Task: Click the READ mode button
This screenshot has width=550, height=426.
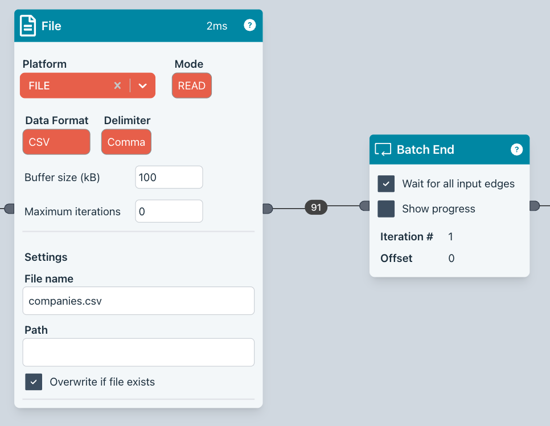Action: click(192, 85)
